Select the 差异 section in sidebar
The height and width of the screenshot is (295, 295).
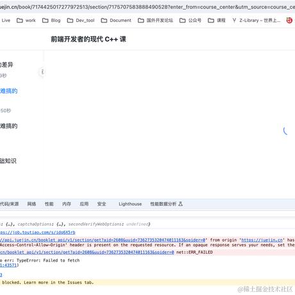point(6,65)
